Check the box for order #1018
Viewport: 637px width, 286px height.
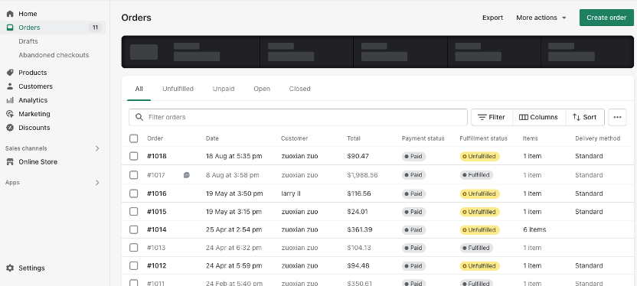point(134,156)
